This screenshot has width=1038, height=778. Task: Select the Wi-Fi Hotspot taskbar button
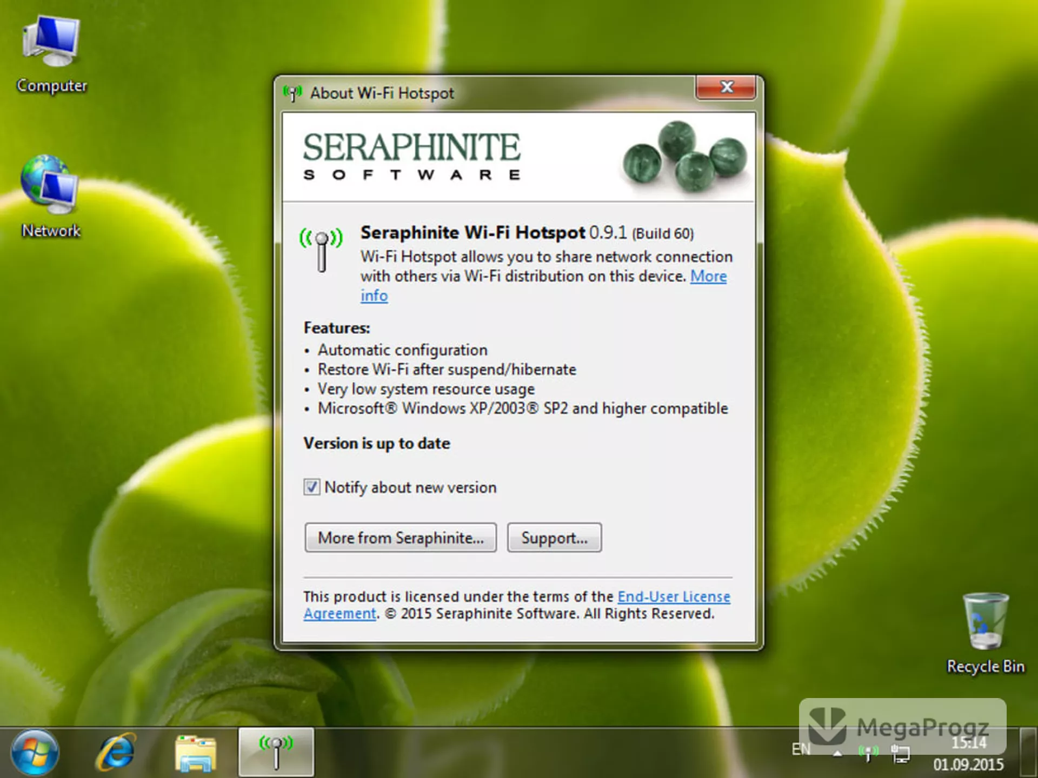[276, 753]
